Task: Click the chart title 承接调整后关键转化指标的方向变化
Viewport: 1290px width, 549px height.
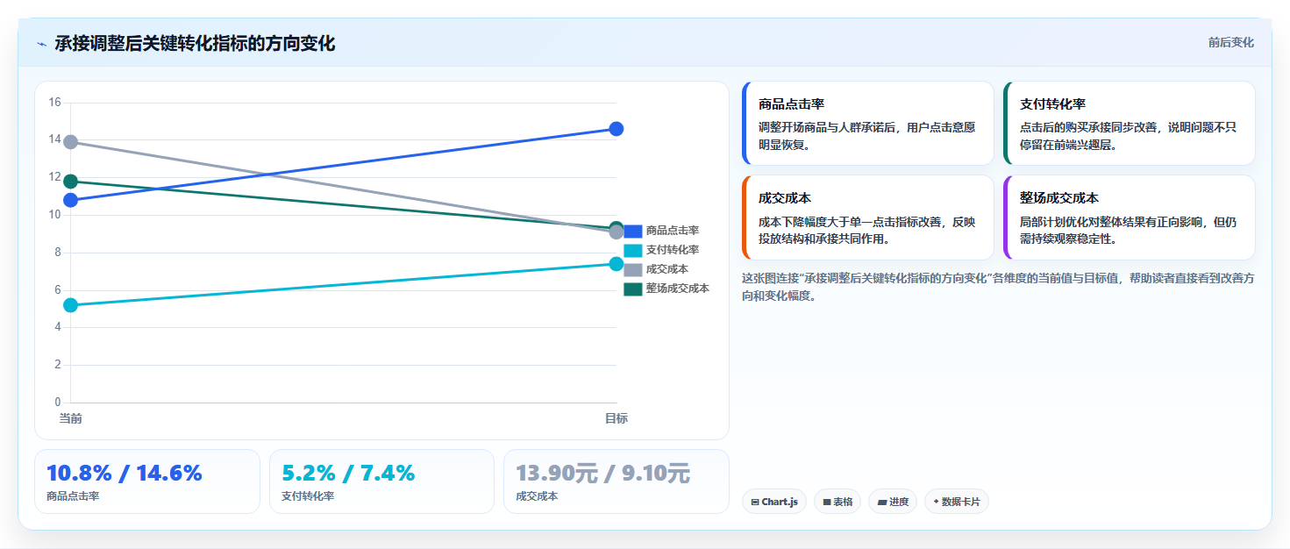Action: [x=195, y=44]
